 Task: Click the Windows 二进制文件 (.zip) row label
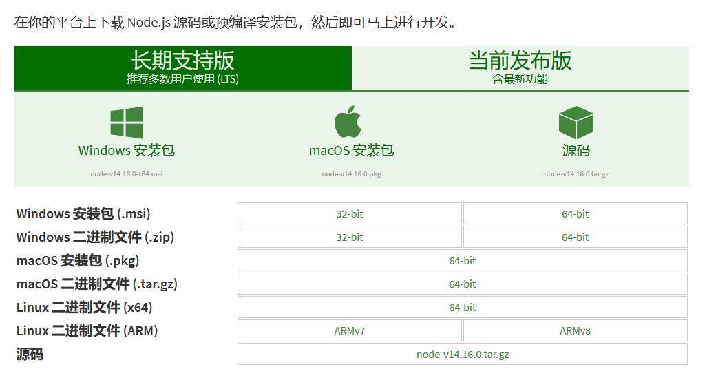(x=95, y=237)
